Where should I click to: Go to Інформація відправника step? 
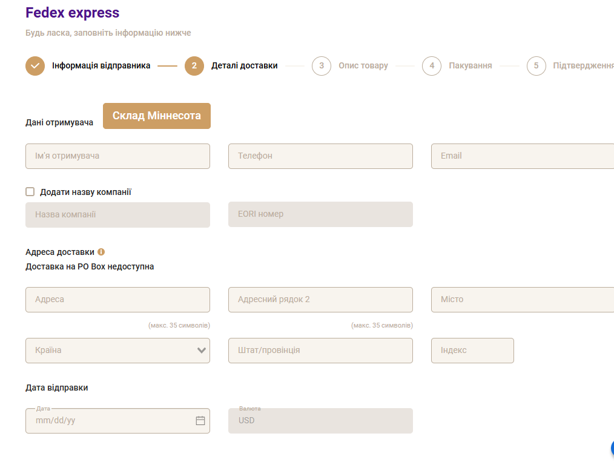click(x=101, y=66)
